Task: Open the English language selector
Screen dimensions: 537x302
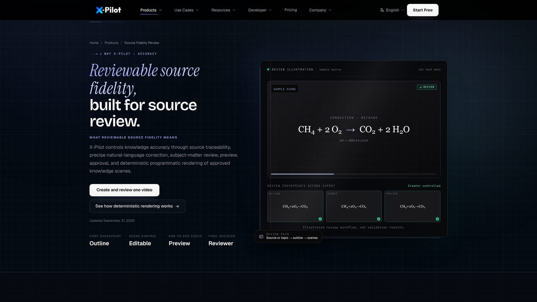Action: point(392,10)
